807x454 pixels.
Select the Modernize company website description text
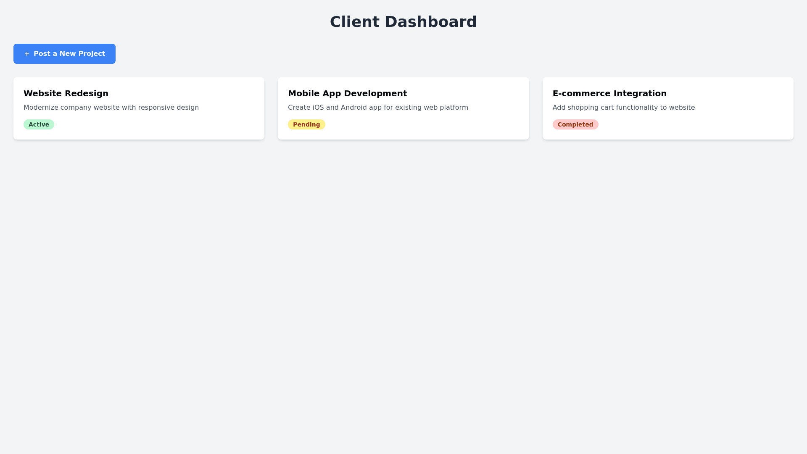(111, 108)
